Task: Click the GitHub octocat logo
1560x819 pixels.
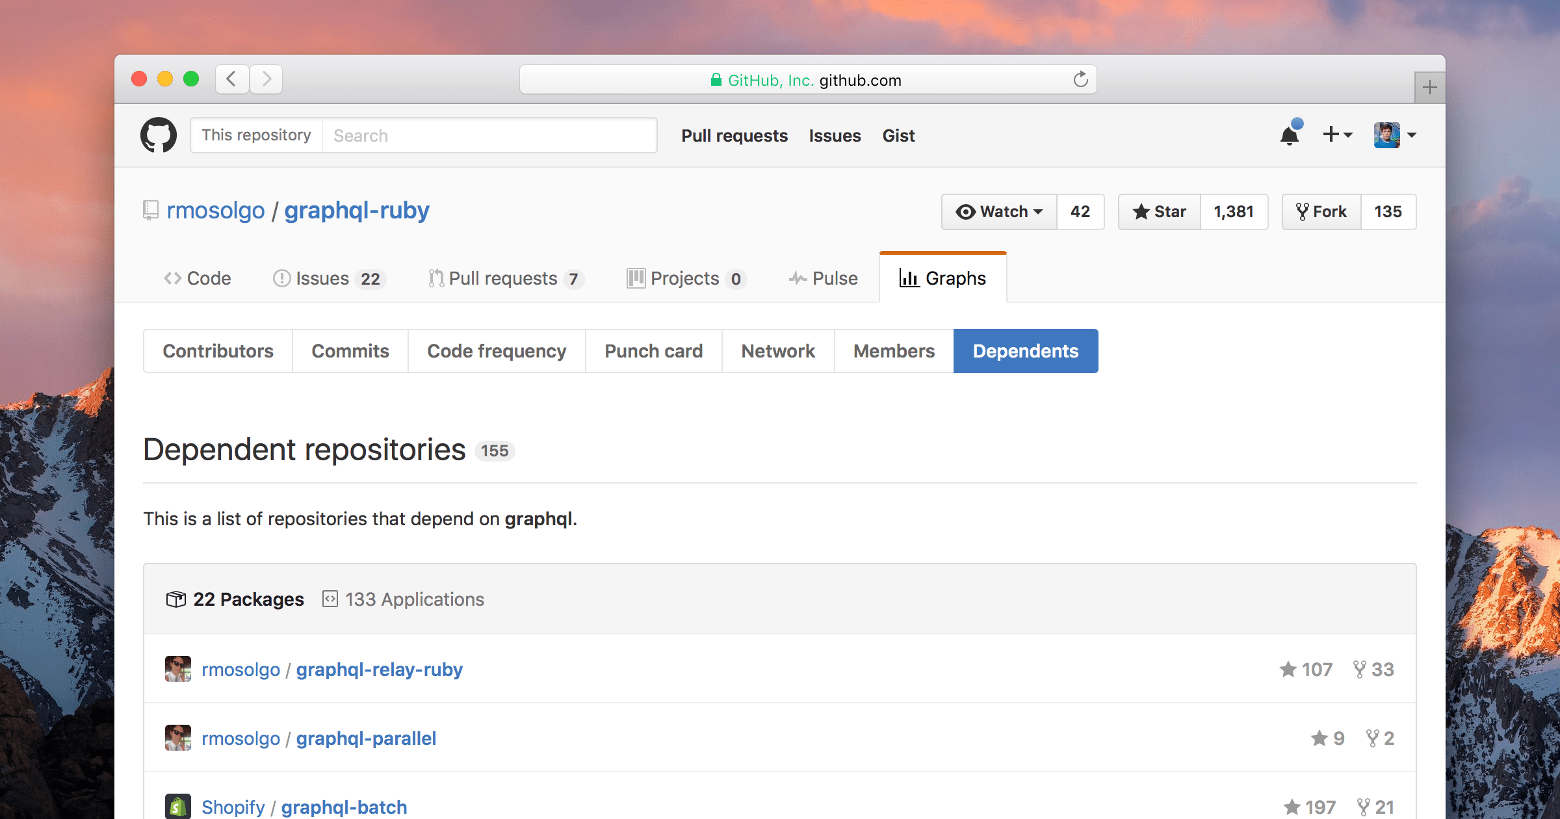Action: [158, 135]
